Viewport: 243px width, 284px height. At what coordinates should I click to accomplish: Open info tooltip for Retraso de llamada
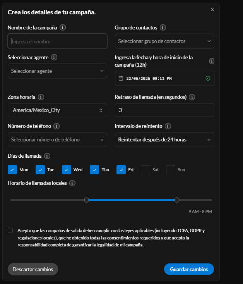(192, 97)
